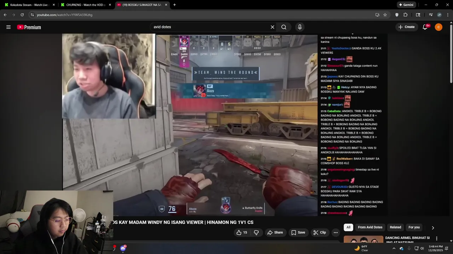Search with your voice microphone button

pos(300,27)
